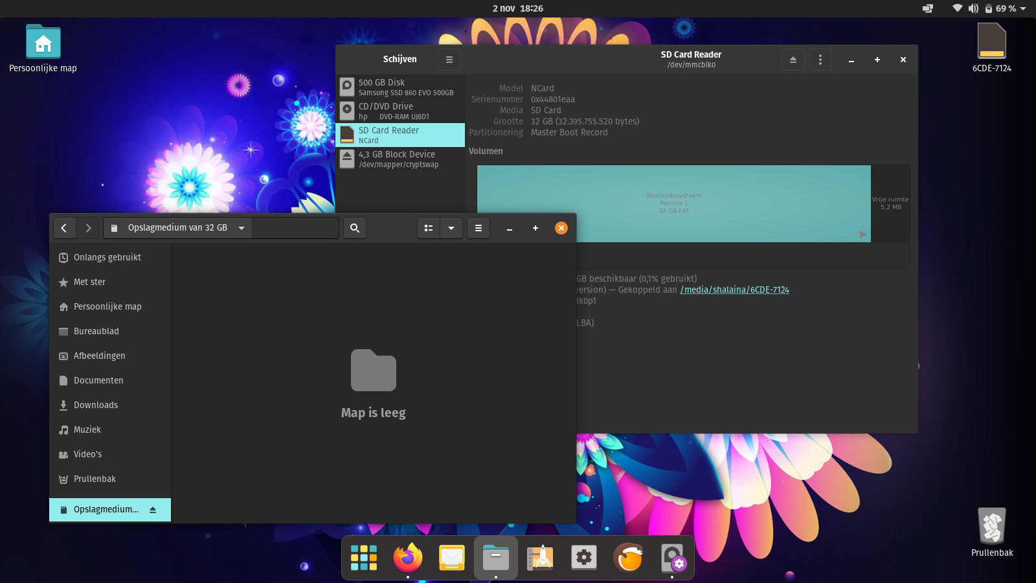The width and height of the screenshot is (1036, 583).
Task: Unmount Opslagmedium using sidebar eject icon
Action: (153, 510)
